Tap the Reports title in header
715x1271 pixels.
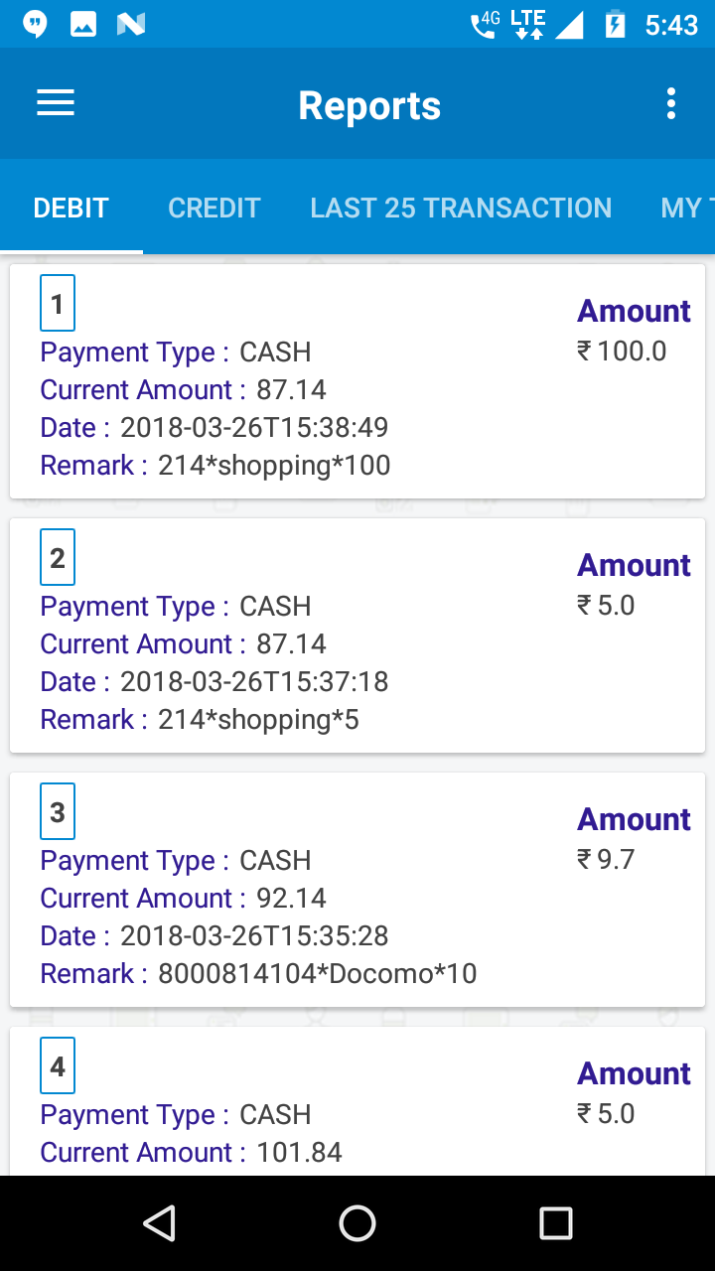click(x=369, y=105)
